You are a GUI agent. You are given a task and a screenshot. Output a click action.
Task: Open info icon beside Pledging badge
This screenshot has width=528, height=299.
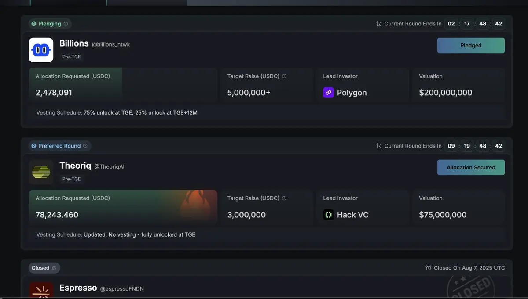tap(66, 24)
